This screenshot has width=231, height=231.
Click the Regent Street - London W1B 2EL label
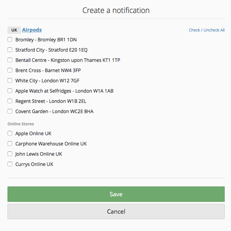[51, 101]
